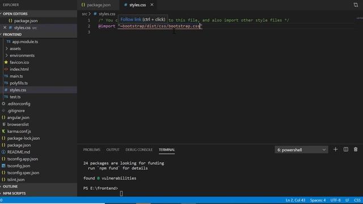Collapse the OPEN EDITORS section
The image size is (363, 204).
pos(15,14)
